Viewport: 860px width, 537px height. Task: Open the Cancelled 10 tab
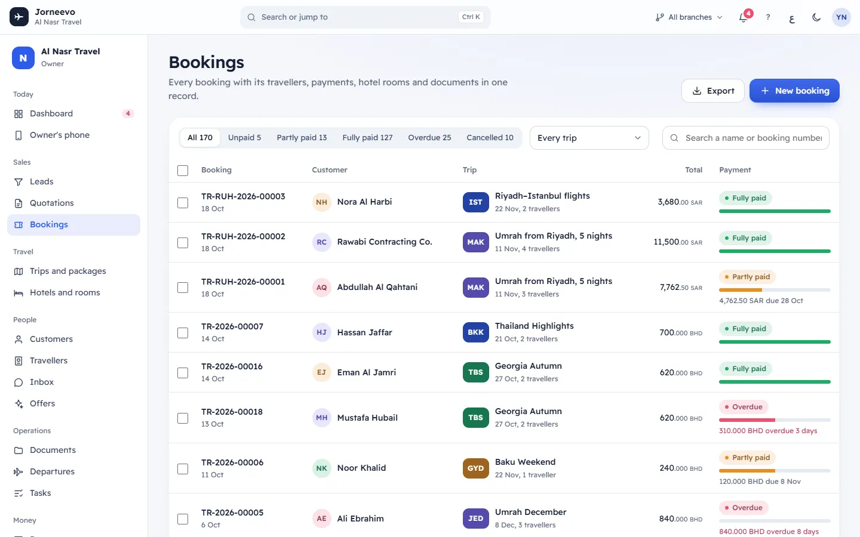pos(490,138)
